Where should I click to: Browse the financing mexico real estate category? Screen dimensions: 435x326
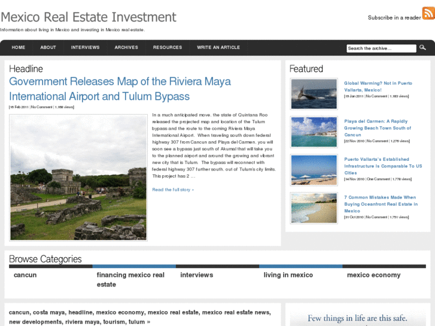click(130, 280)
